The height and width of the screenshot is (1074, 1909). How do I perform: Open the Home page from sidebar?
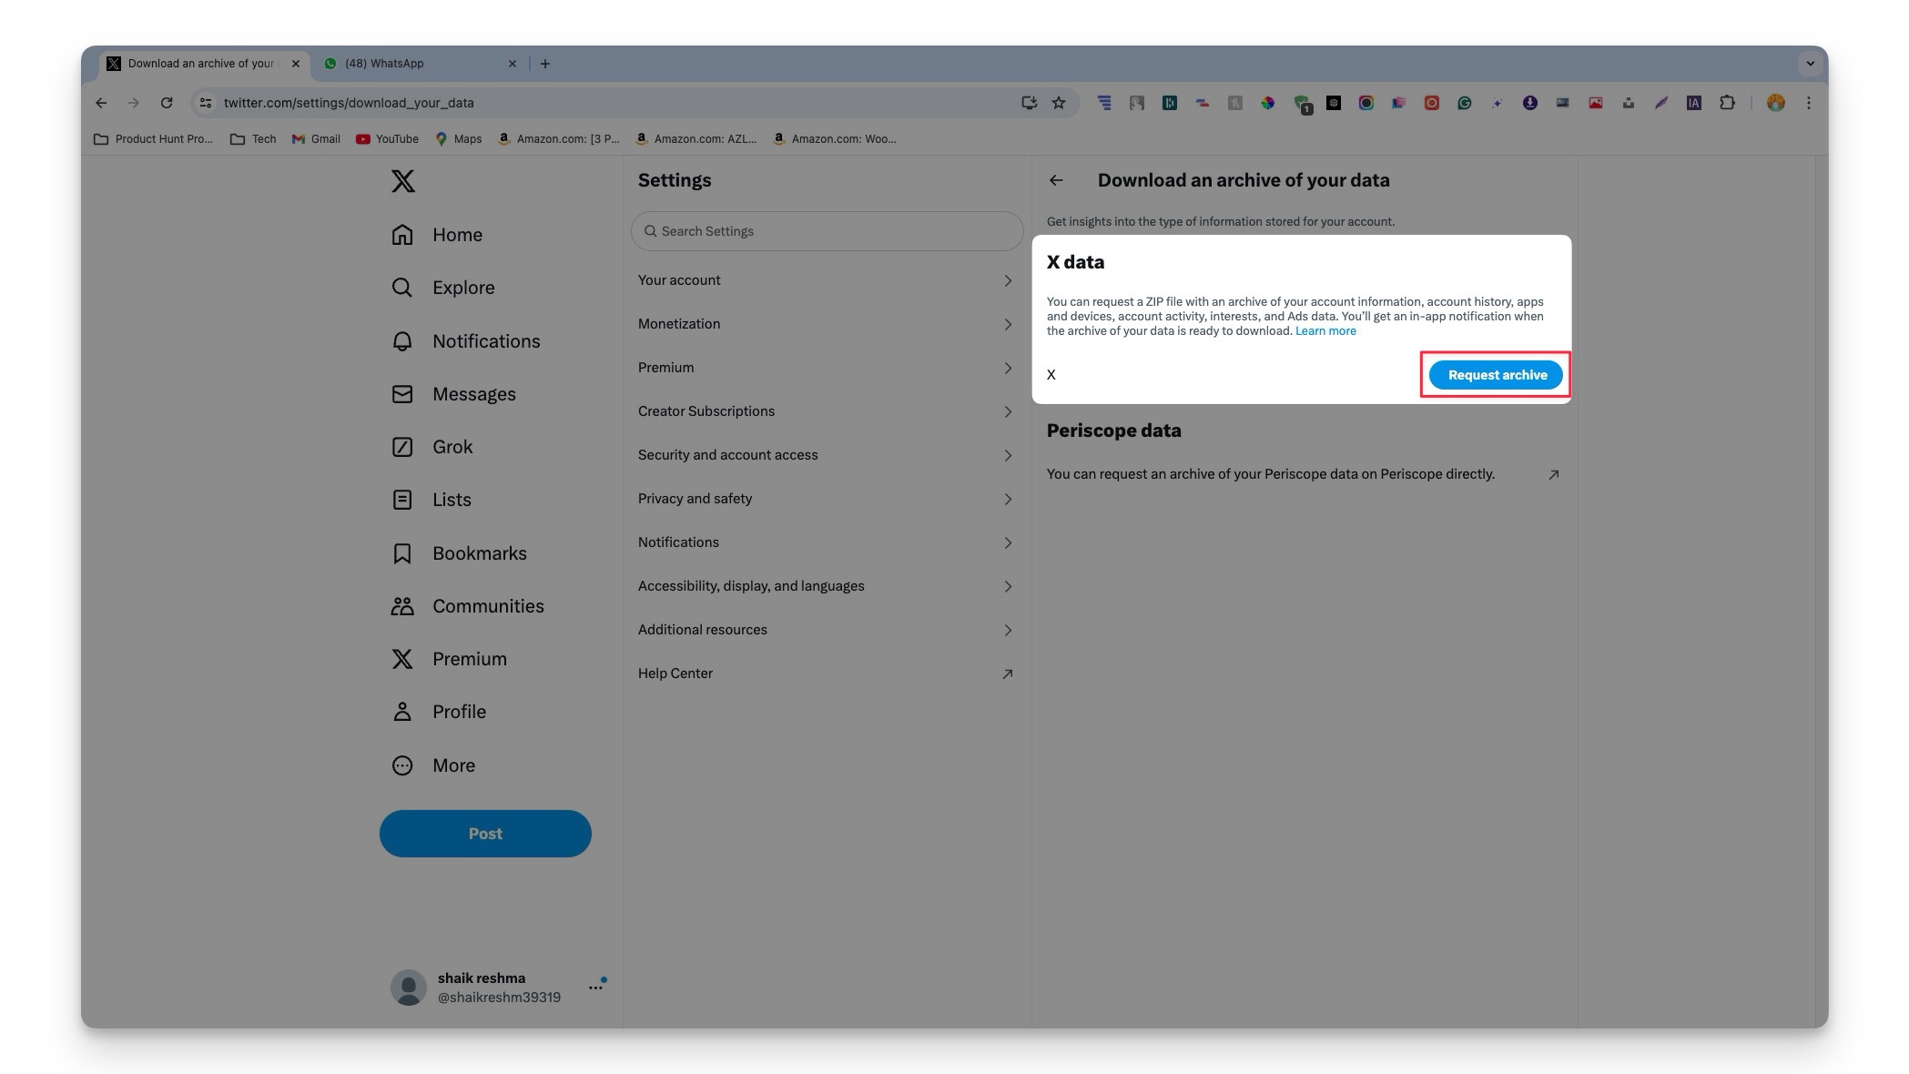click(437, 235)
